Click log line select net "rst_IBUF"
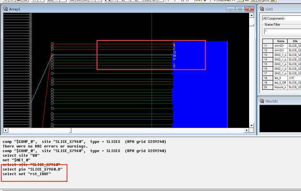The image size is (301, 191). [27, 174]
